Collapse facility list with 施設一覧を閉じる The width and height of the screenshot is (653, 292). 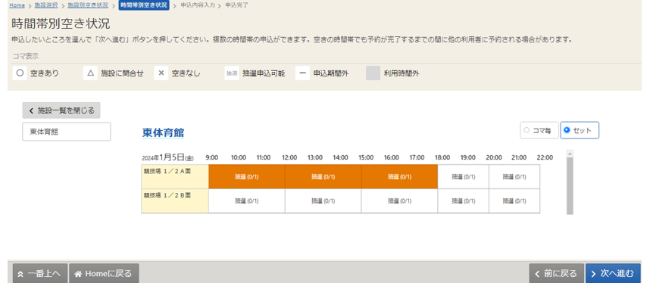pyautogui.click(x=61, y=110)
